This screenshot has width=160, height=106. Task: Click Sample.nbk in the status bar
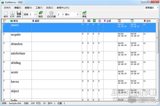[x=15, y=103]
